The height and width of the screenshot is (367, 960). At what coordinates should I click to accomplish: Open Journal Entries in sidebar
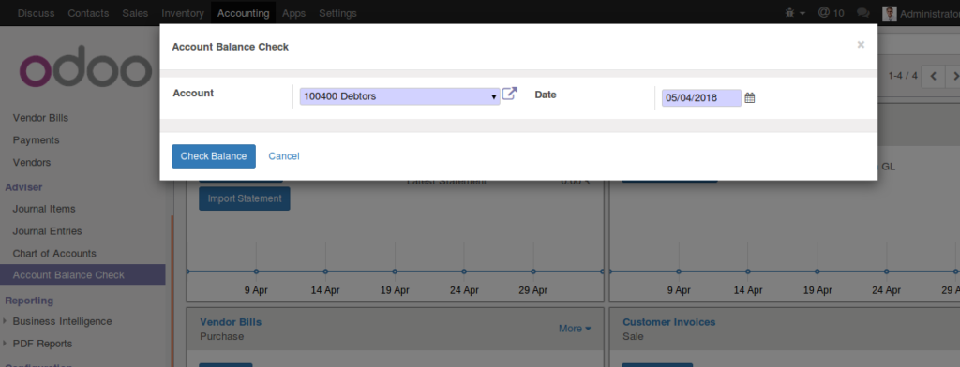click(47, 231)
